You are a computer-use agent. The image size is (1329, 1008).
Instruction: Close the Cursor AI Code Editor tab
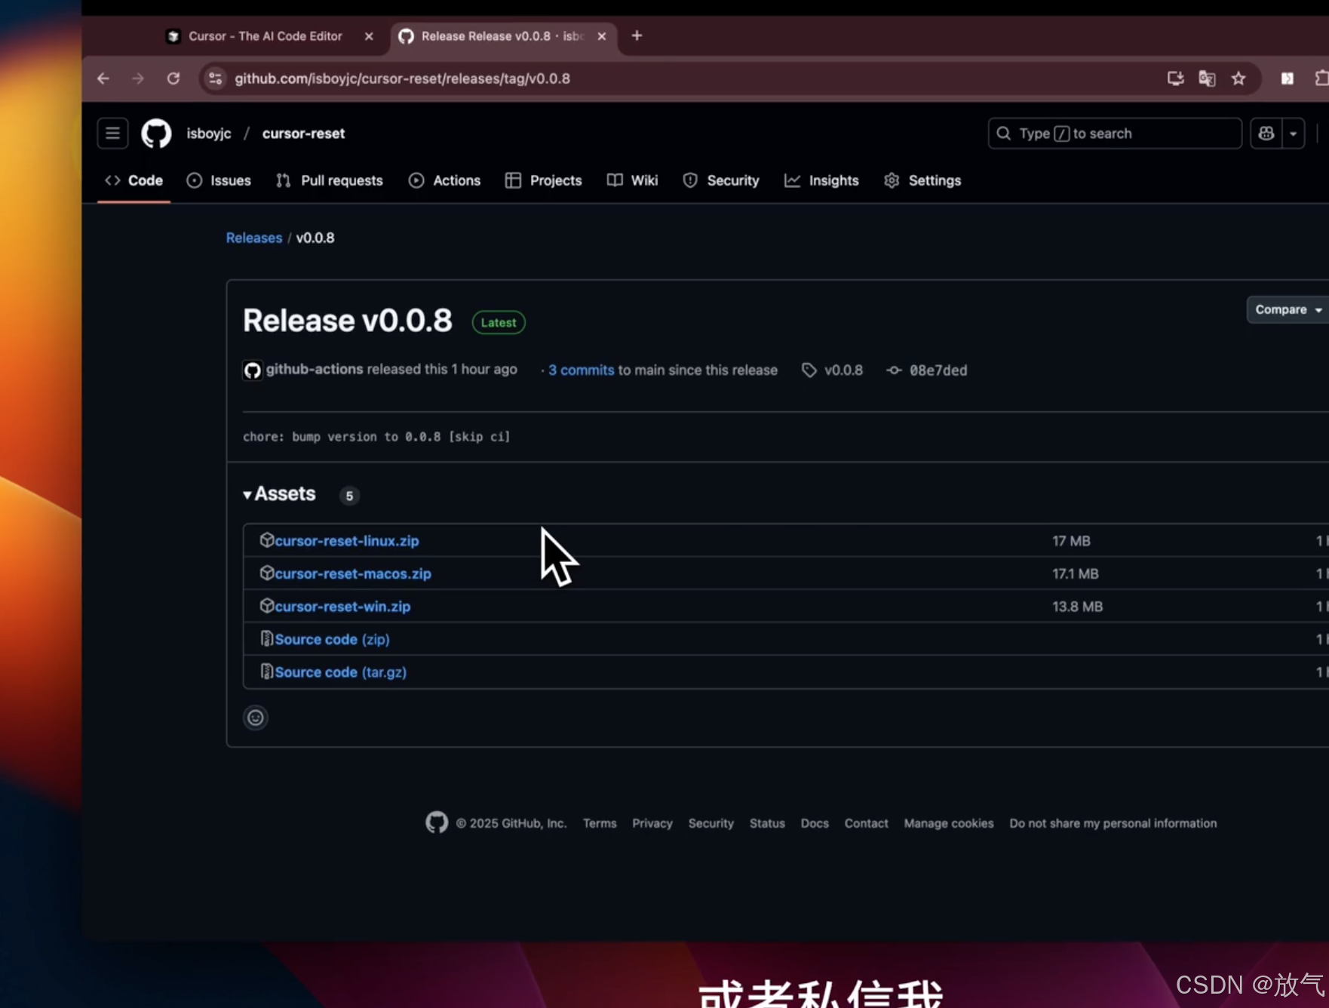[x=369, y=36]
